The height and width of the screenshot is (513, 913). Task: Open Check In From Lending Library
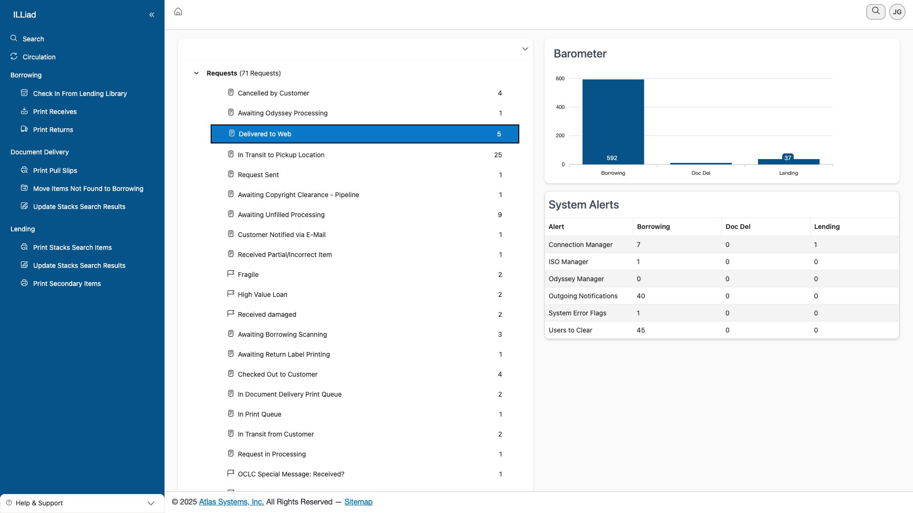80,94
